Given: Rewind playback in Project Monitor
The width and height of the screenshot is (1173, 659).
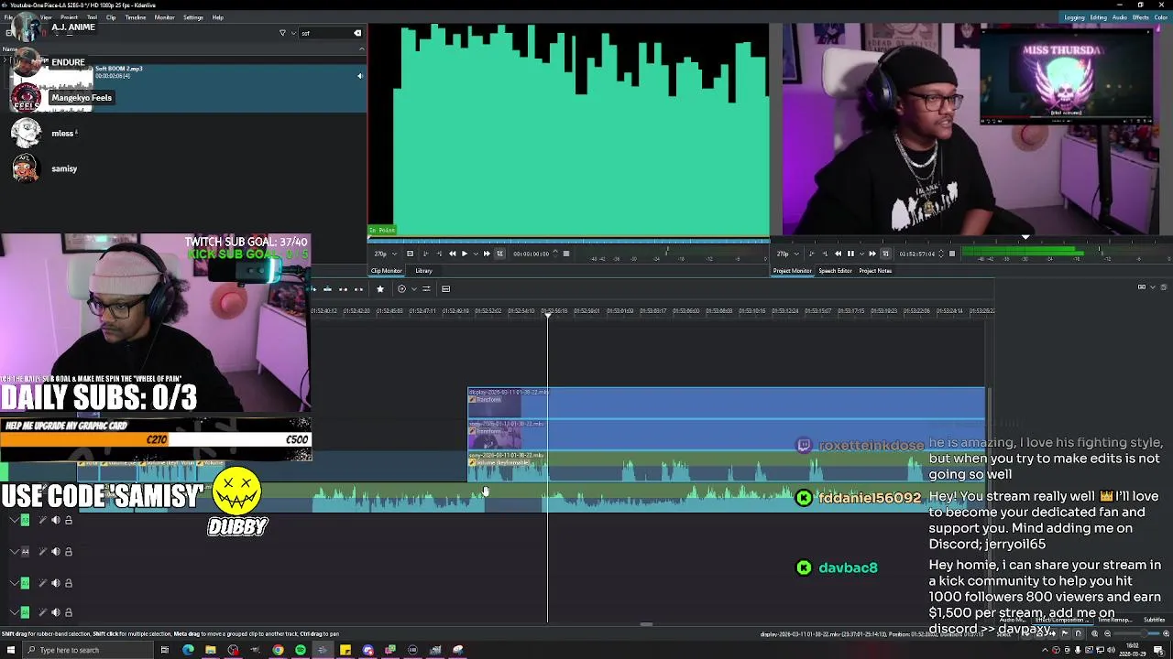Looking at the screenshot, I should click(838, 254).
